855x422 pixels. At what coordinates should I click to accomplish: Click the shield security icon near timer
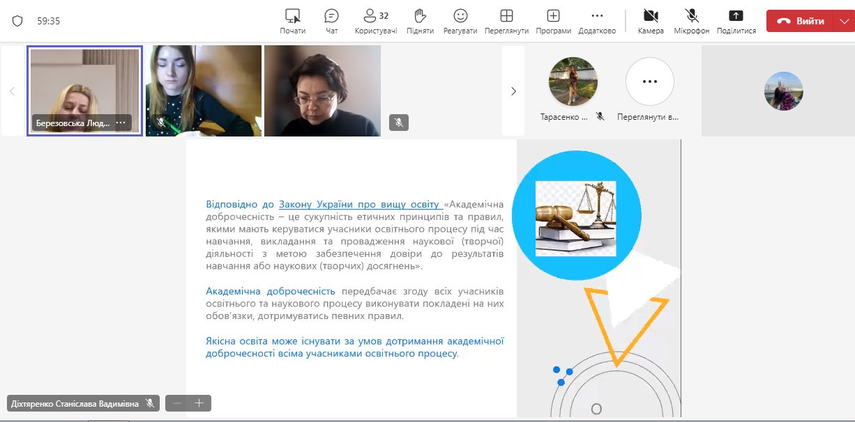coord(18,21)
